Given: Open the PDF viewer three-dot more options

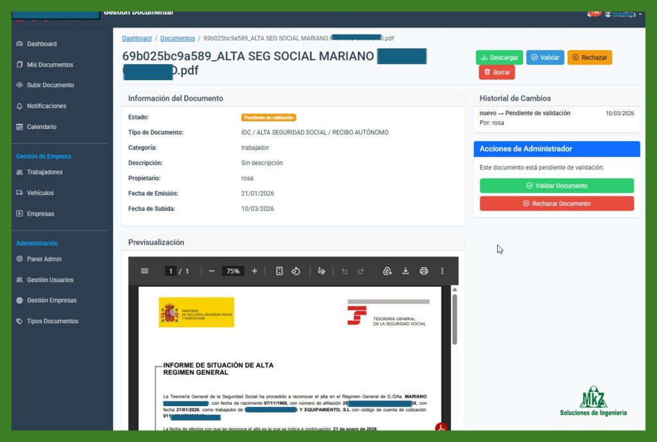Looking at the screenshot, I should click(x=442, y=271).
